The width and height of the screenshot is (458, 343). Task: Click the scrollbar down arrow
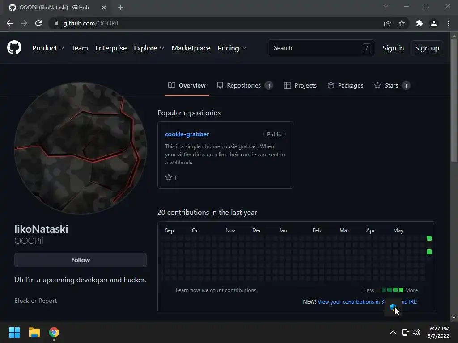tap(454, 318)
